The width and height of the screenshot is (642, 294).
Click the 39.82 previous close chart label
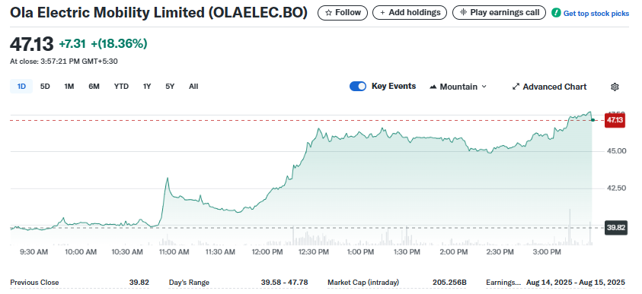tap(616, 227)
